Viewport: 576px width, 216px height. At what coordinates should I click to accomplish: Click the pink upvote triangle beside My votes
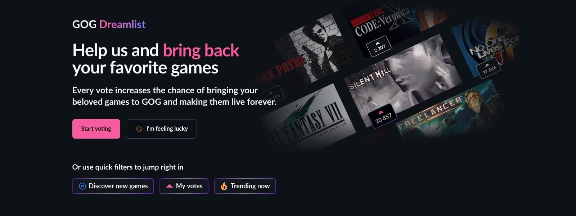coord(169,186)
